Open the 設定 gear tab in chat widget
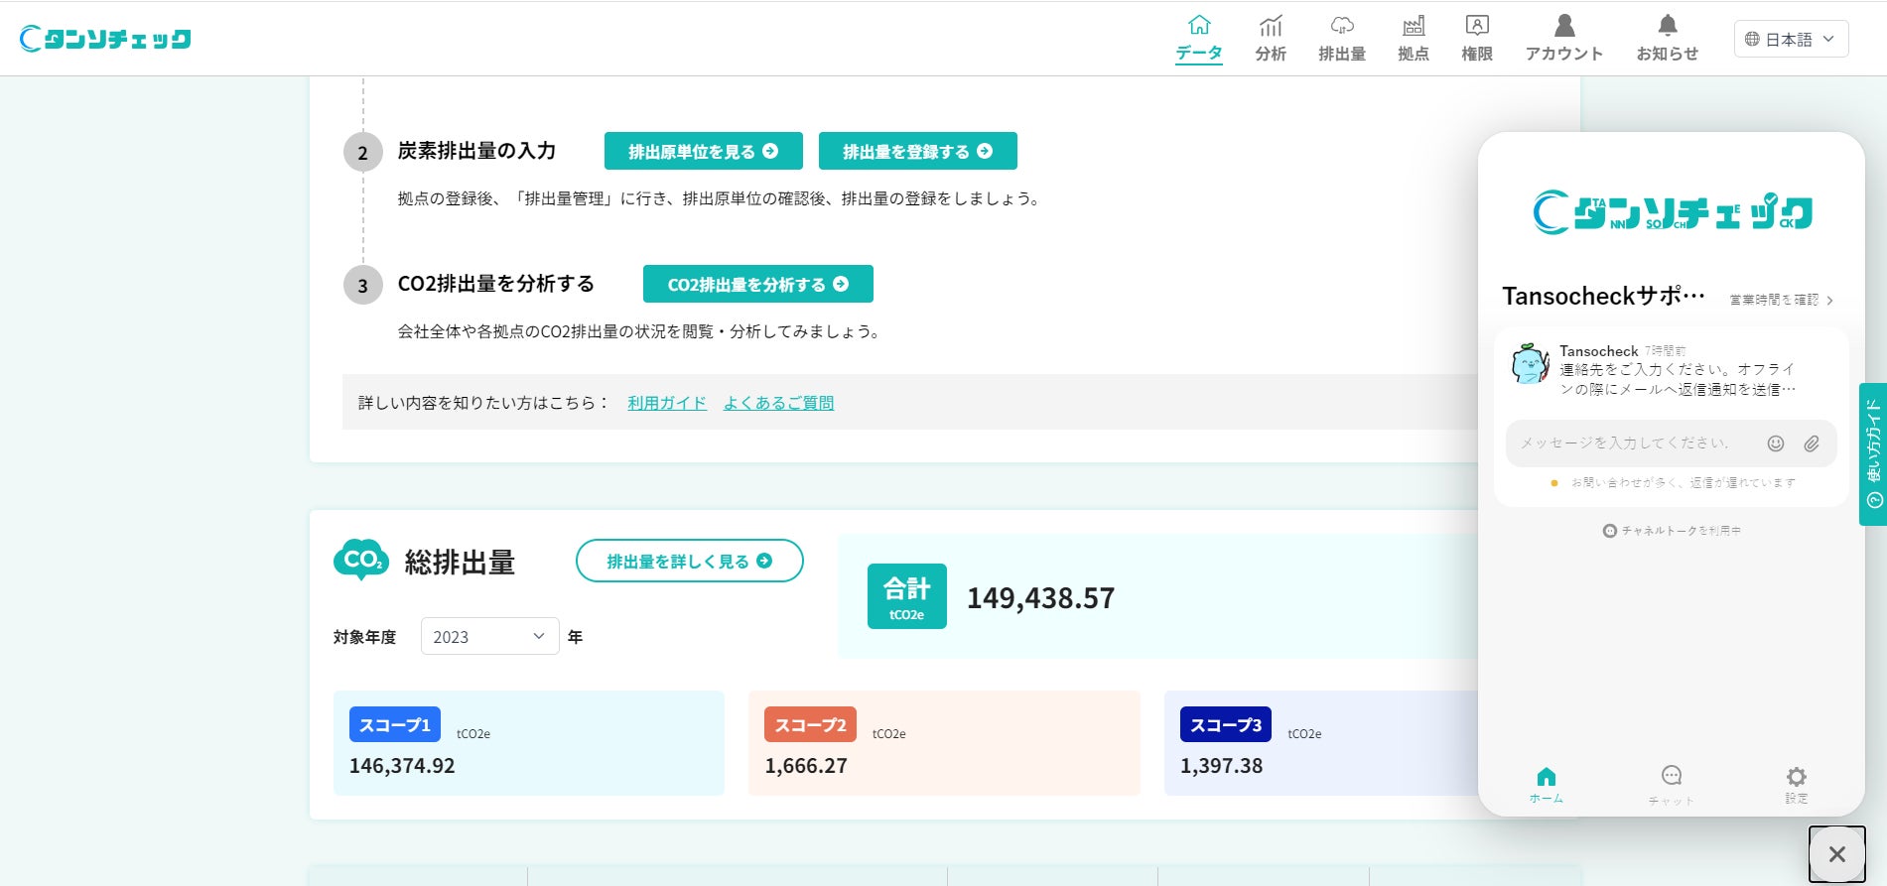Viewport: 1887px width, 886px height. coord(1797,784)
